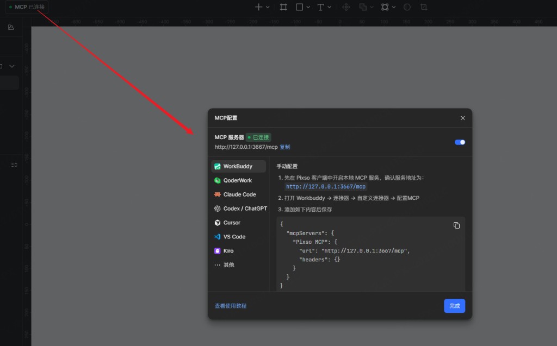This screenshot has height=346, width=557.
Task: Click the highlighted http://127.0.0.1:3667/mcp code link
Action: [x=326, y=186]
